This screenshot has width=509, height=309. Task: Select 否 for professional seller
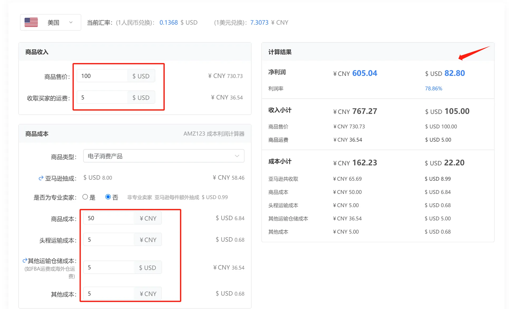point(108,197)
